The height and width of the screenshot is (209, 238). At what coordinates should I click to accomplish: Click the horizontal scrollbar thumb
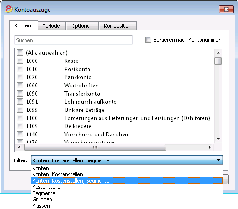(95, 147)
